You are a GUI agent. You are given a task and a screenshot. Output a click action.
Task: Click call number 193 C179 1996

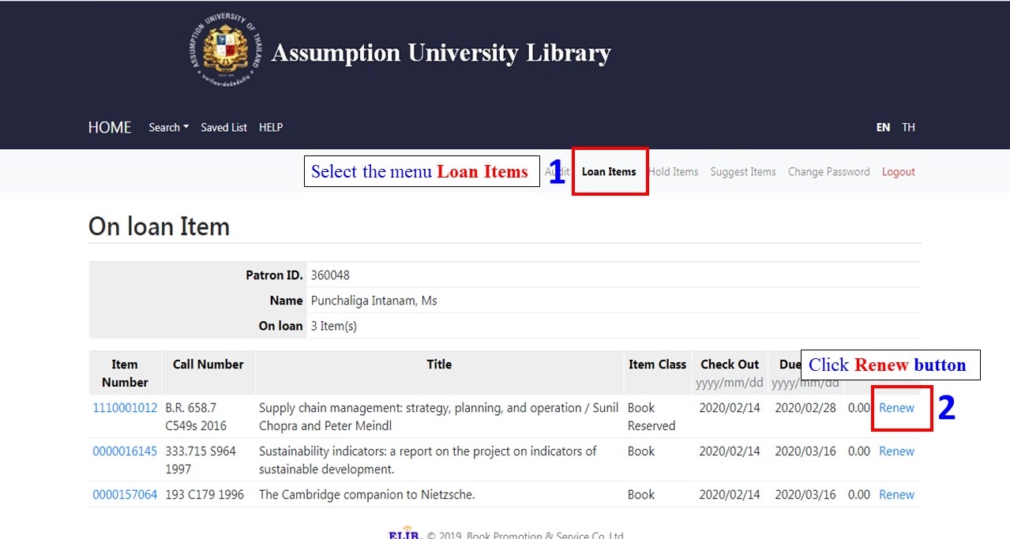pyautogui.click(x=205, y=495)
